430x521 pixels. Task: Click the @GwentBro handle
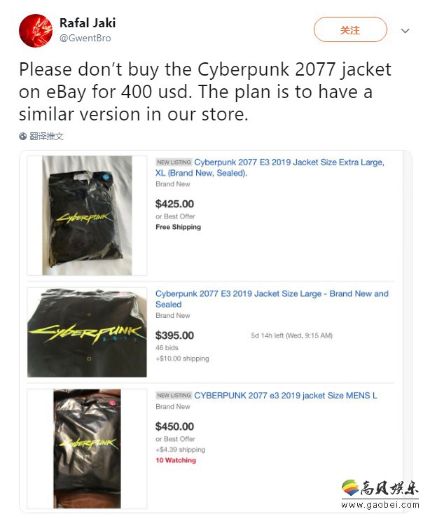(85, 39)
